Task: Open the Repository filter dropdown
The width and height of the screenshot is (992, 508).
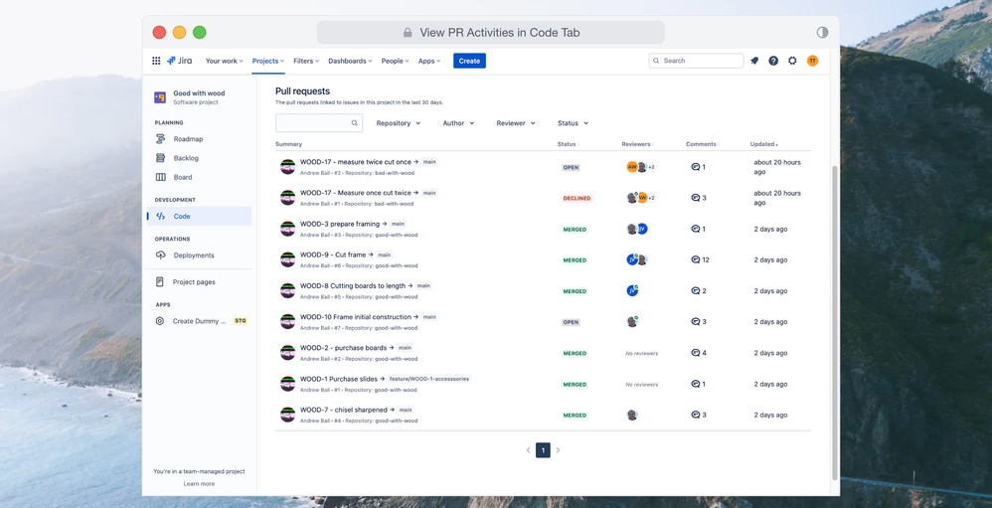Action: (x=399, y=123)
